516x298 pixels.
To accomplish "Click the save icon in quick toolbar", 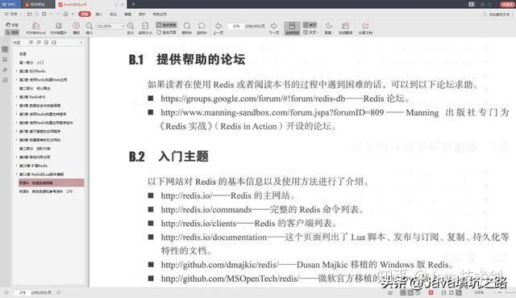I will point(37,15).
